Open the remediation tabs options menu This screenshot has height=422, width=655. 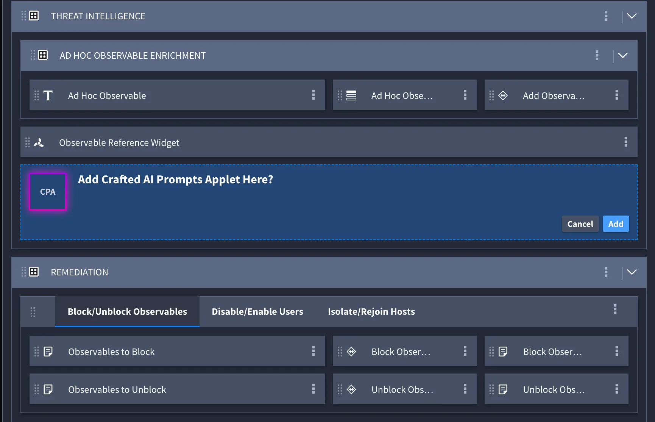(615, 309)
